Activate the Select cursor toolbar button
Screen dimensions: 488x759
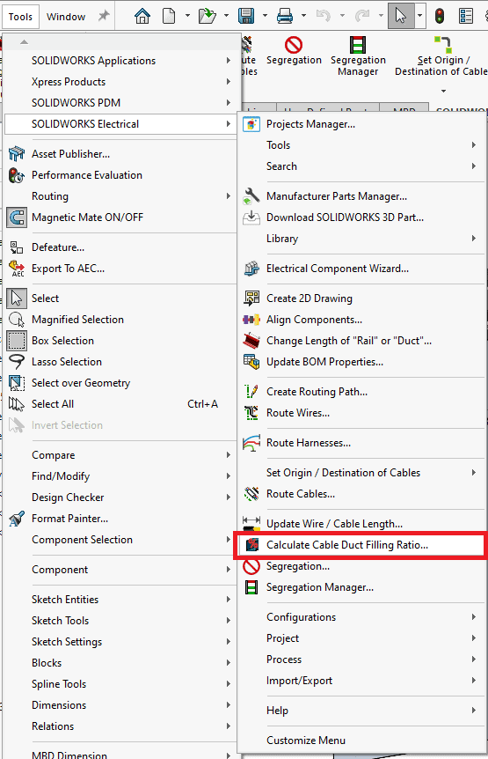(x=401, y=16)
